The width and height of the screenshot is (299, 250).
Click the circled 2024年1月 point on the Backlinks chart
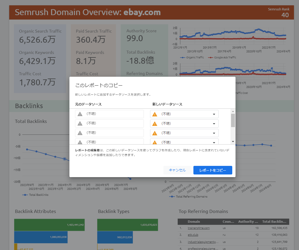pyautogui.click(x=65, y=159)
